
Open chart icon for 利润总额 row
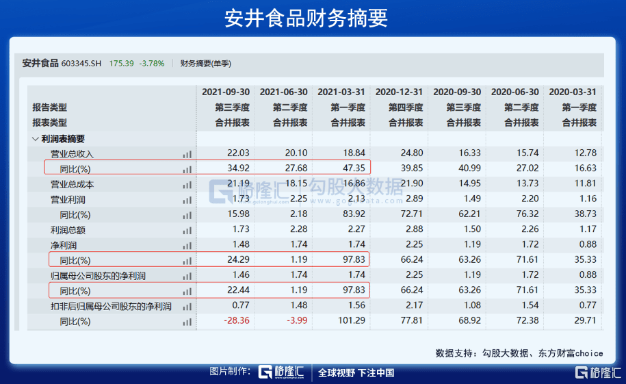pos(187,231)
